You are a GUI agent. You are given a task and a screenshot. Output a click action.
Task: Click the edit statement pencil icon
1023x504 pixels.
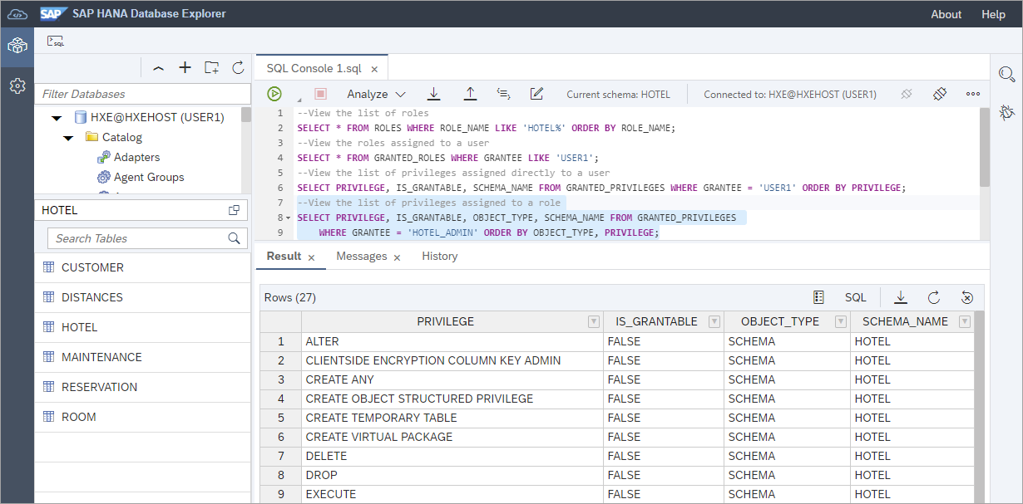(537, 95)
